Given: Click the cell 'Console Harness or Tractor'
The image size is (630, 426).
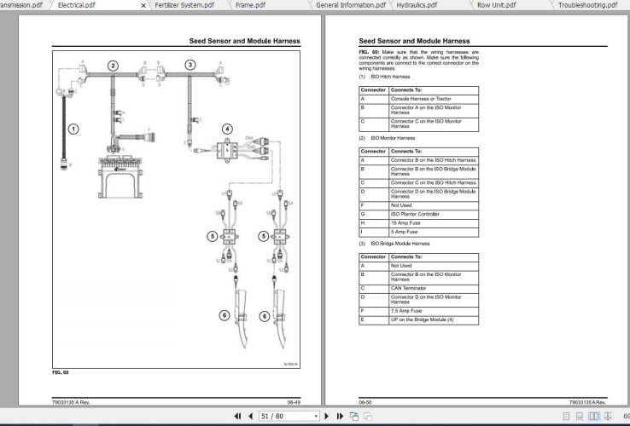Looking at the screenshot, I should click(434, 99).
